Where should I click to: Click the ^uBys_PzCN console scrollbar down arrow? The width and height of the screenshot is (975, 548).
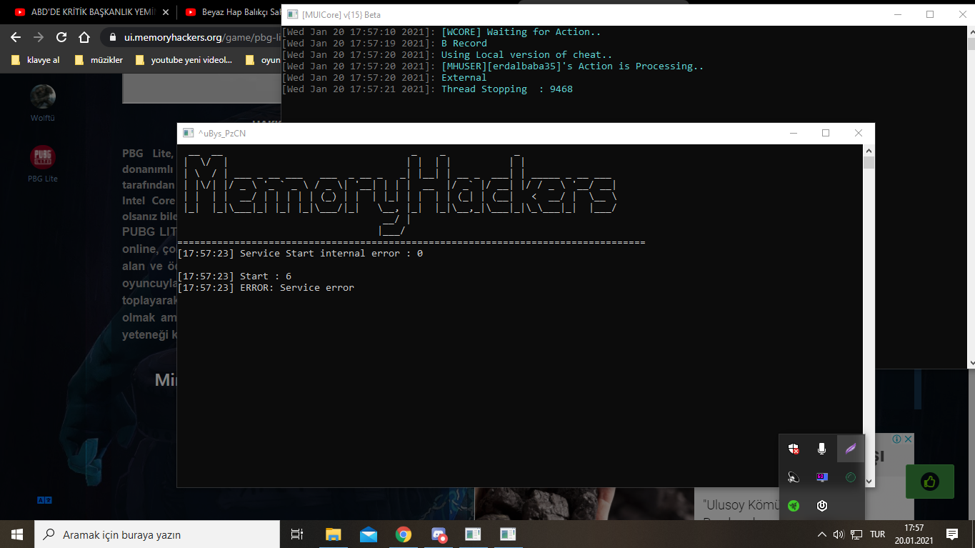[869, 482]
